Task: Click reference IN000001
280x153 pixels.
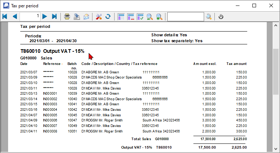Action: point(50,94)
